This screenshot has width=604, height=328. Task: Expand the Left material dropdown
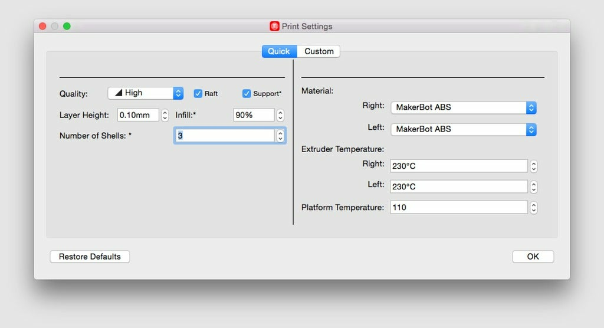point(463,129)
